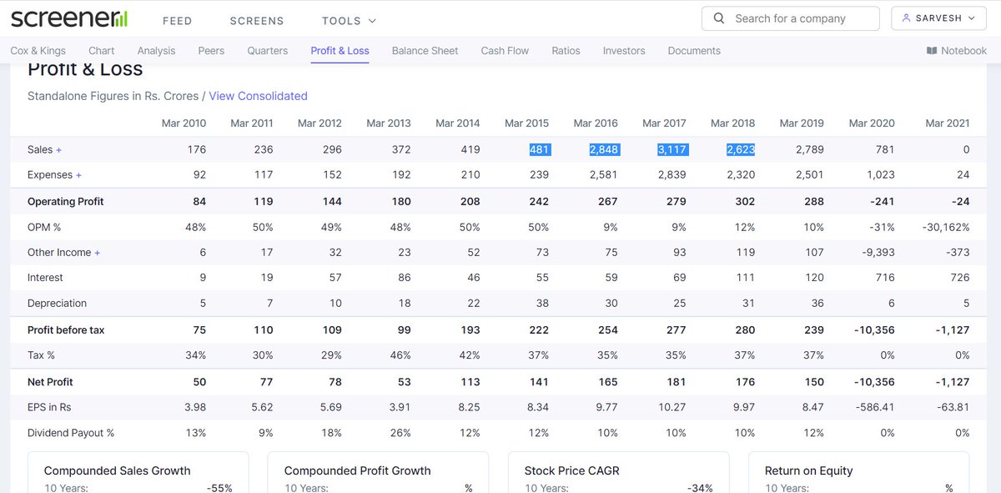Click the Mar 2015 column header
The height and width of the screenshot is (493, 1001).
(526, 123)
